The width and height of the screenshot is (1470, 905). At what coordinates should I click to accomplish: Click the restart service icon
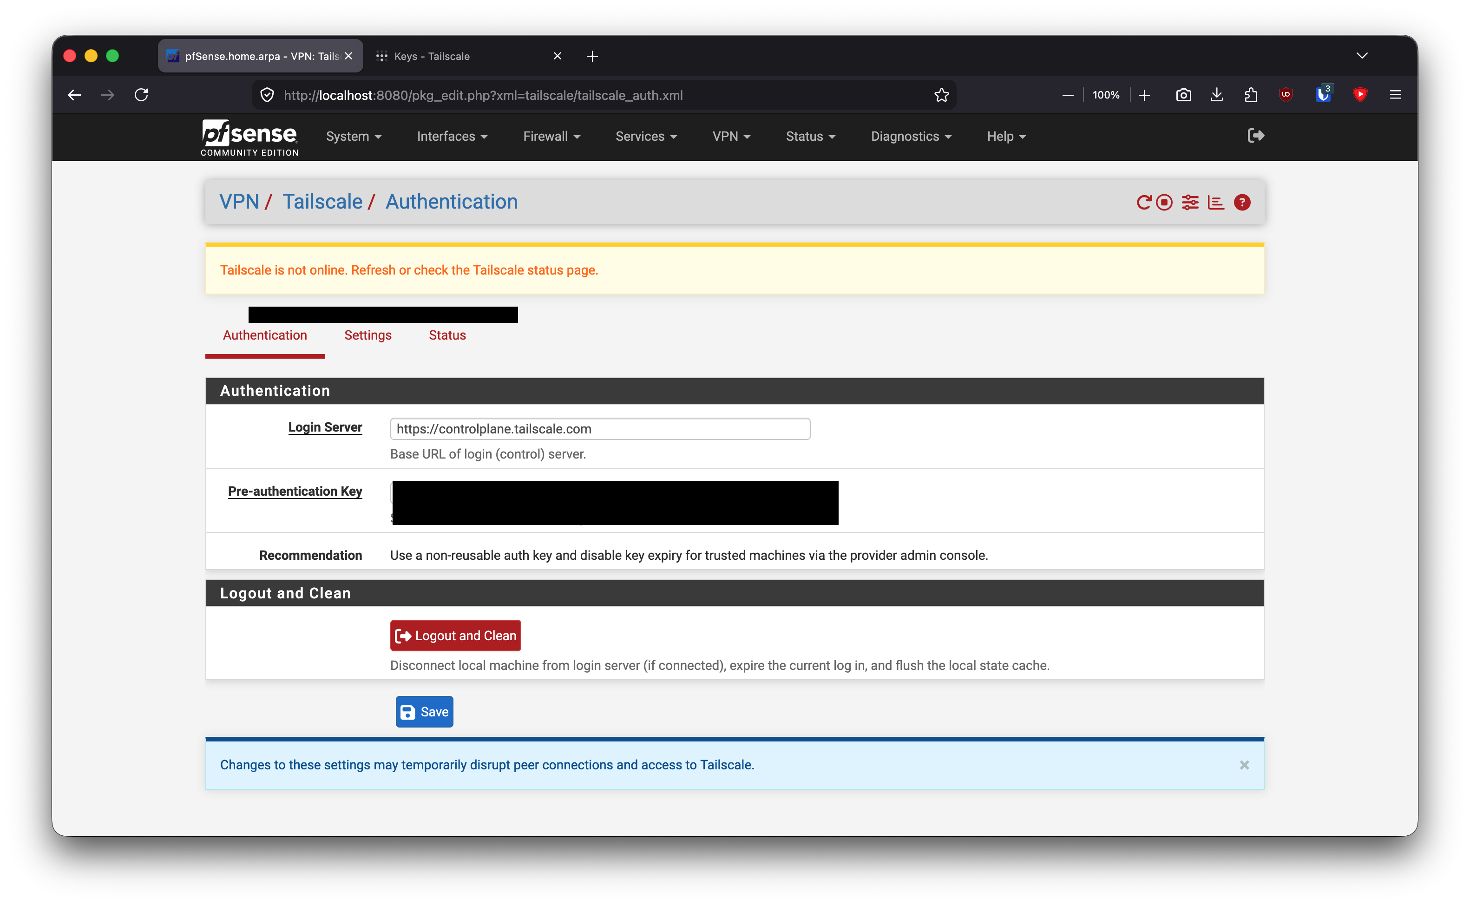(1143, 202)
